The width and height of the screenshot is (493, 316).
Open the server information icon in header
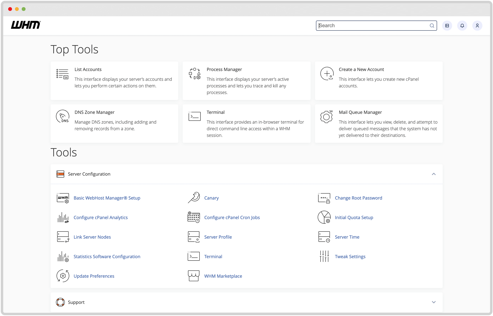click(x=447, y=26)
